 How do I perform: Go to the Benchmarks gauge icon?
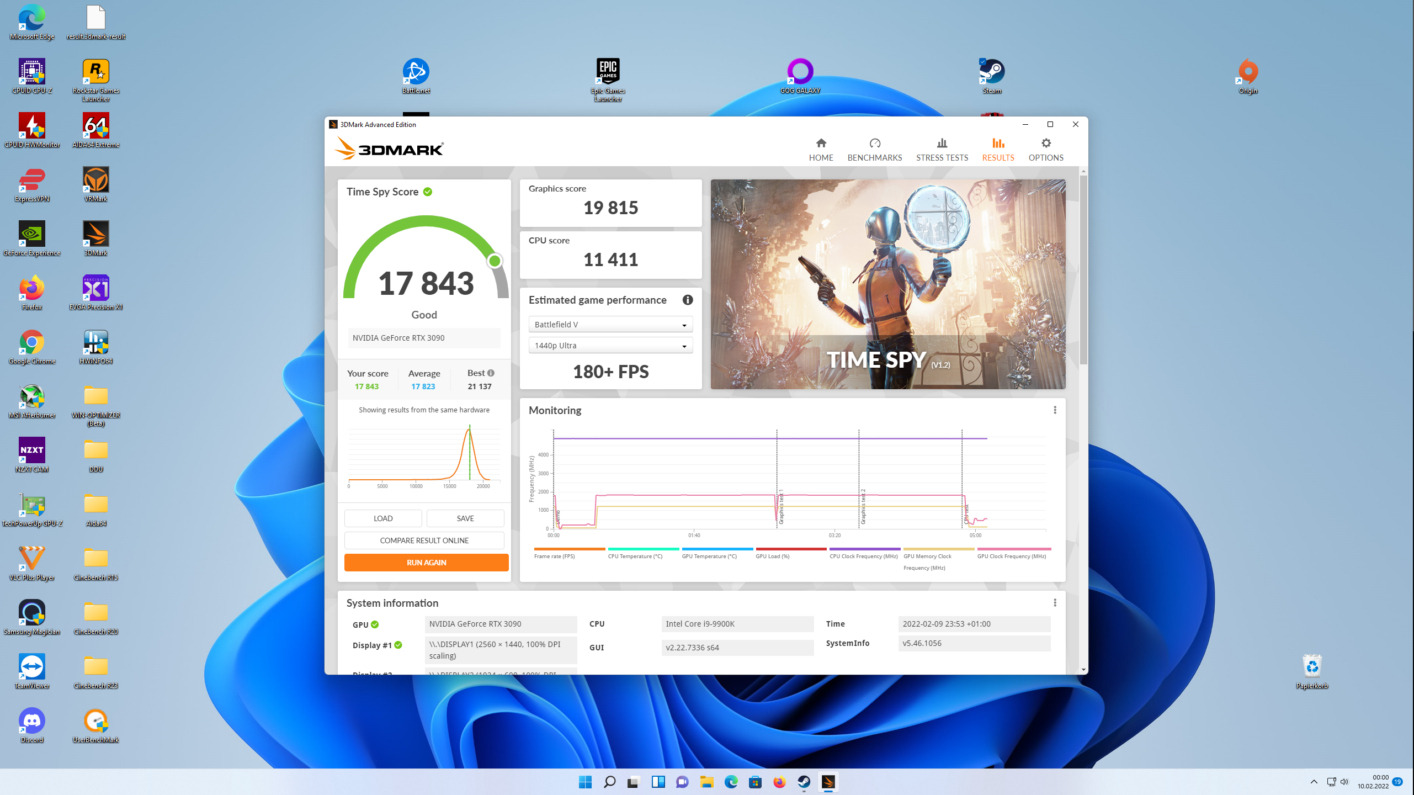click(874, 144)
